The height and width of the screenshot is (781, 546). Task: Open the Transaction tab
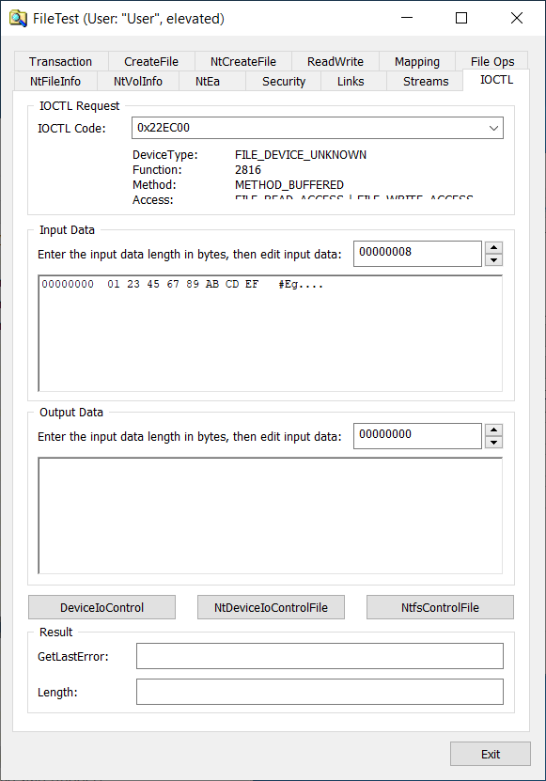coord(61,61)
